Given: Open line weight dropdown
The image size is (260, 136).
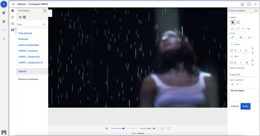Looking at the screenshot, I should tap(242, 37).
